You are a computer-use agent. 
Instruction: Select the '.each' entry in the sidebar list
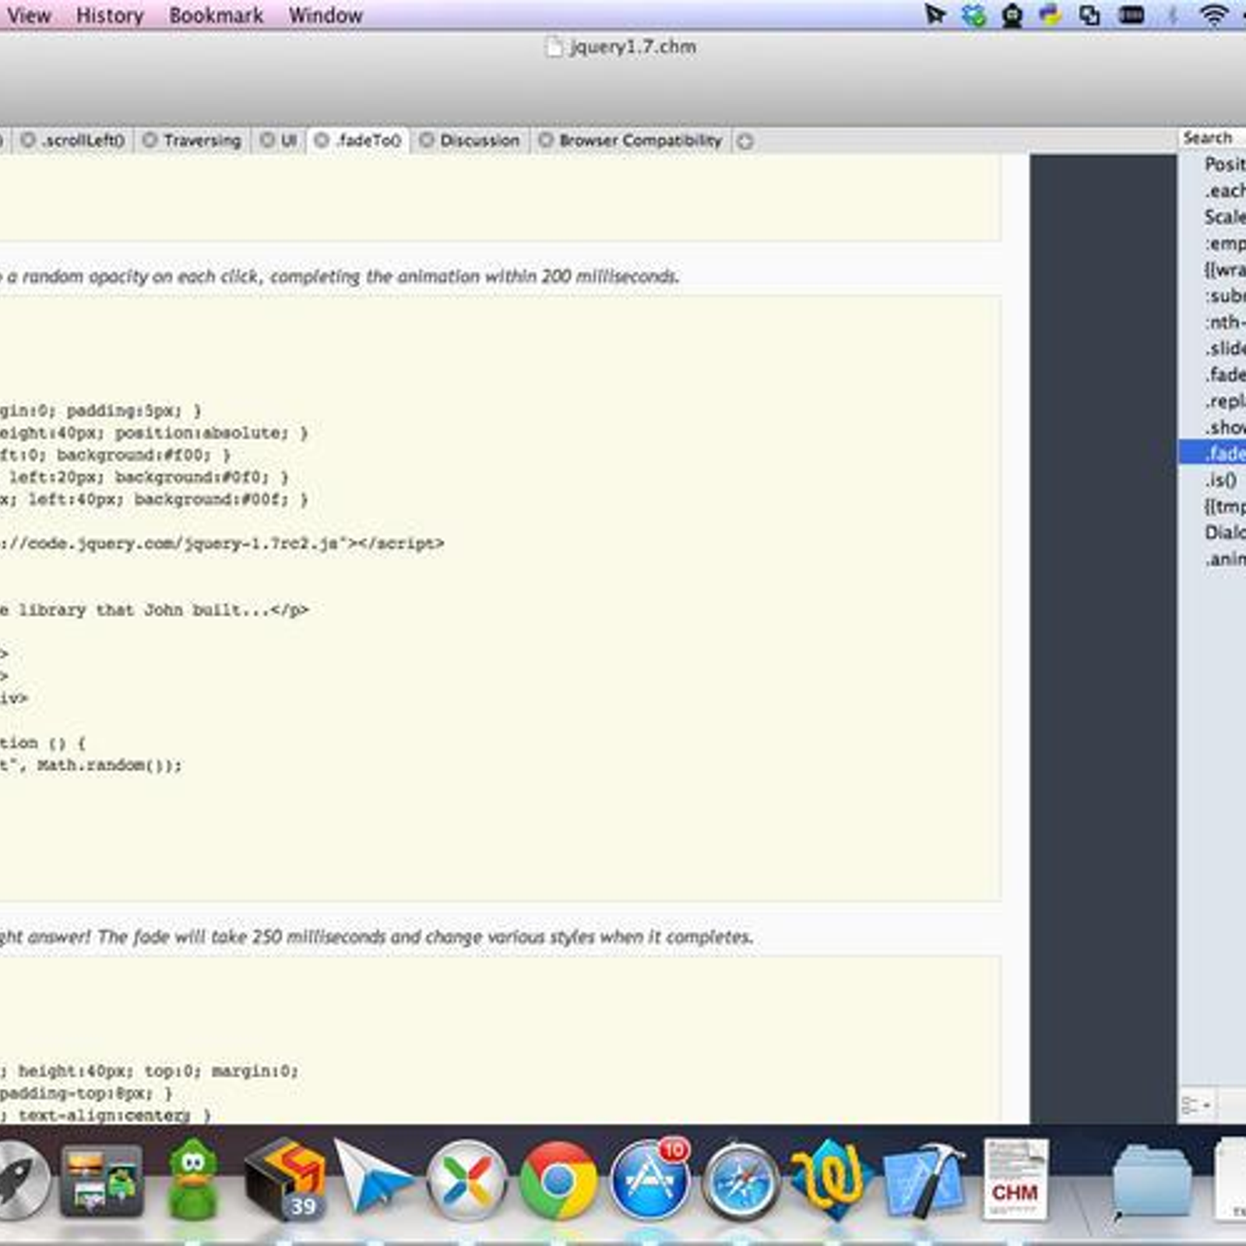(x=1213, y=191)
